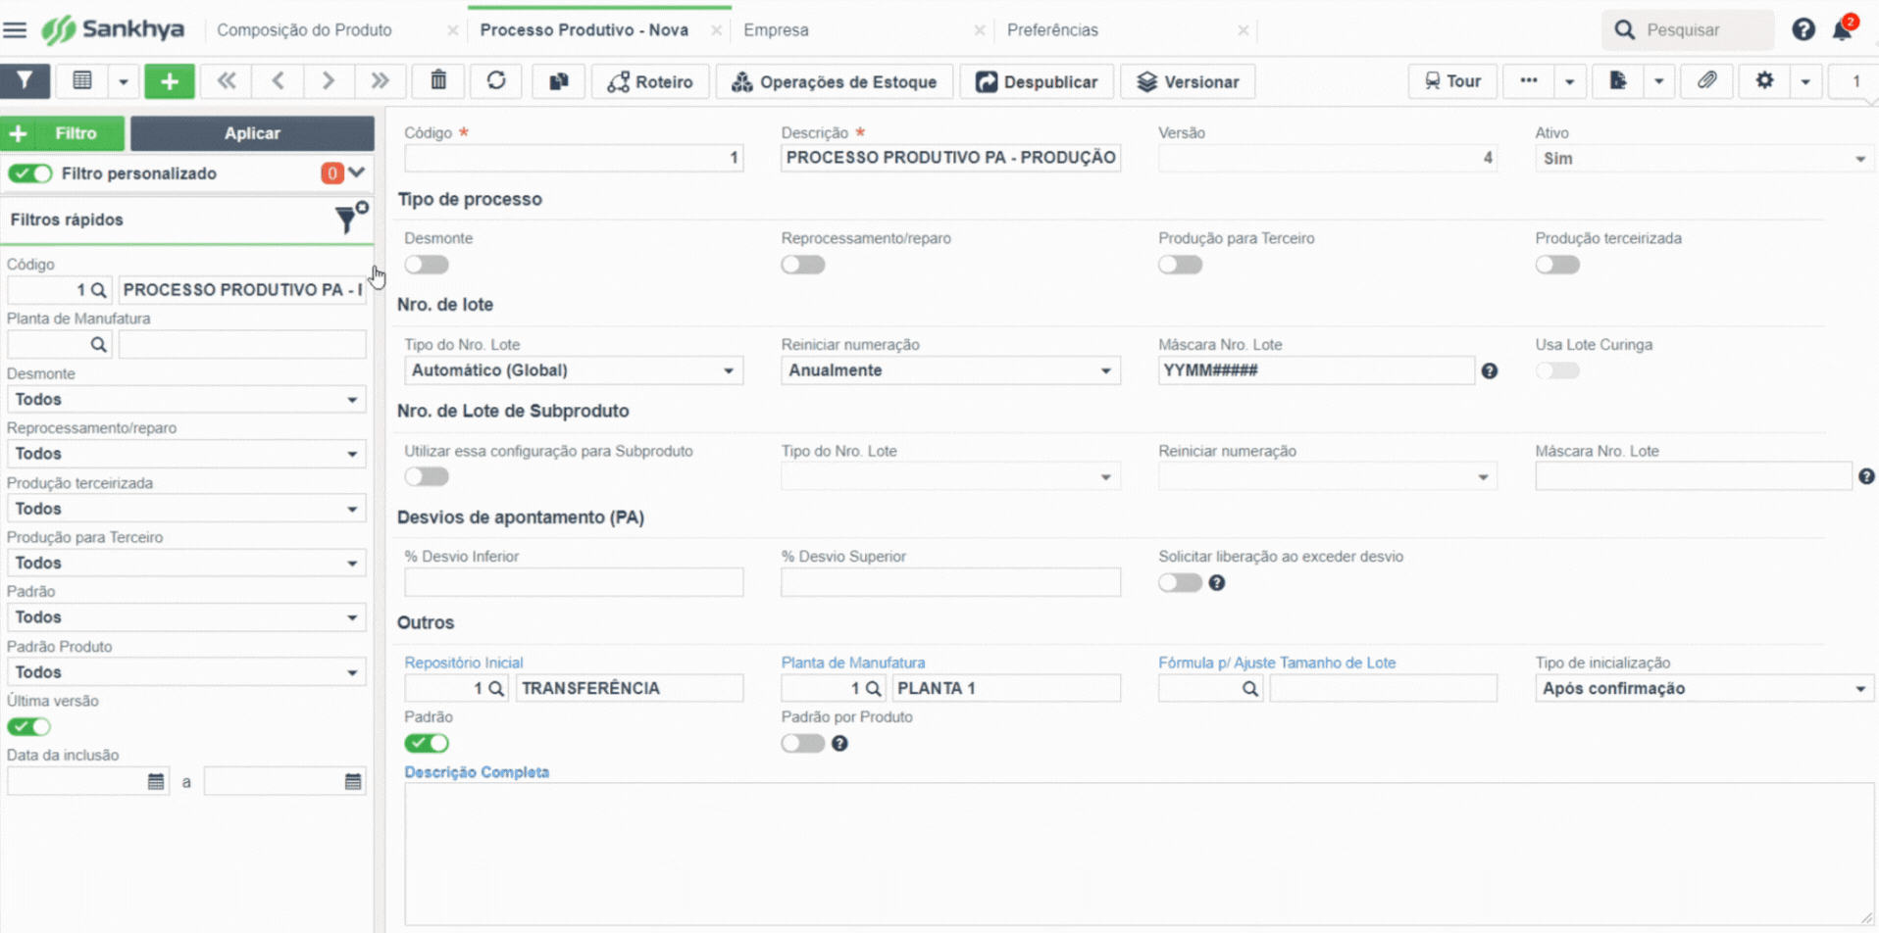
Task: Open Tipo de inicialização dropdown
Action: [x=1704, y=689]
